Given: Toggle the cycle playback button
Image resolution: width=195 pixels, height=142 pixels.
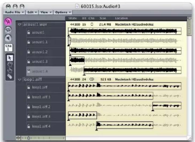Looking at the screenshot, I should (x=8, y=30).
